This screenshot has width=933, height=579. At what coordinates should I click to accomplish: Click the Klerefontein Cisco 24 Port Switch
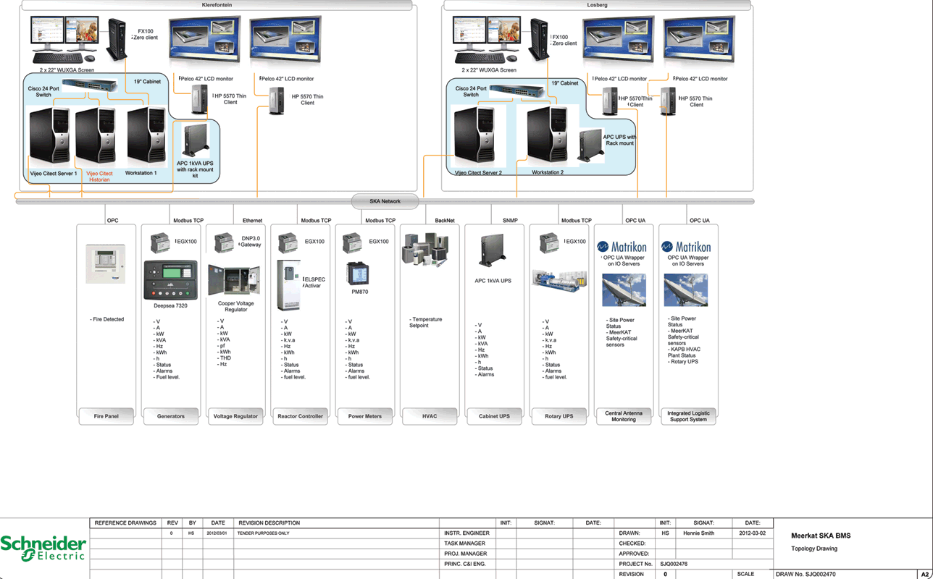coord(90,85)
